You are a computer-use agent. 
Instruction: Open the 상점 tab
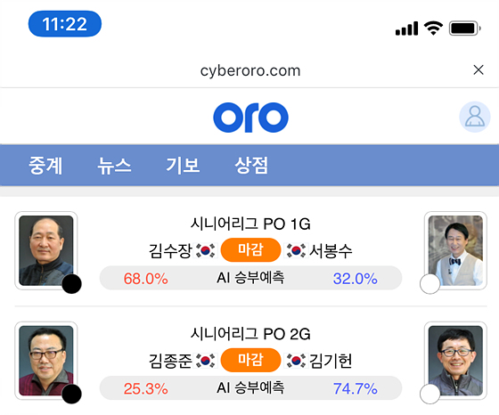(251, 166)
